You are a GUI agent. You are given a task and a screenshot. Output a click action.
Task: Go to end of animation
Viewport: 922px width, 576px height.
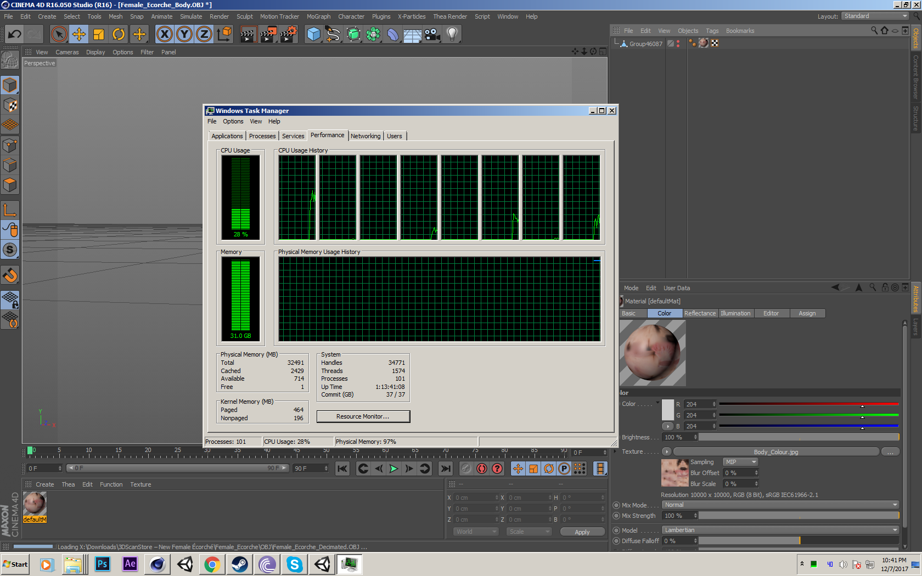pos(446,468)
